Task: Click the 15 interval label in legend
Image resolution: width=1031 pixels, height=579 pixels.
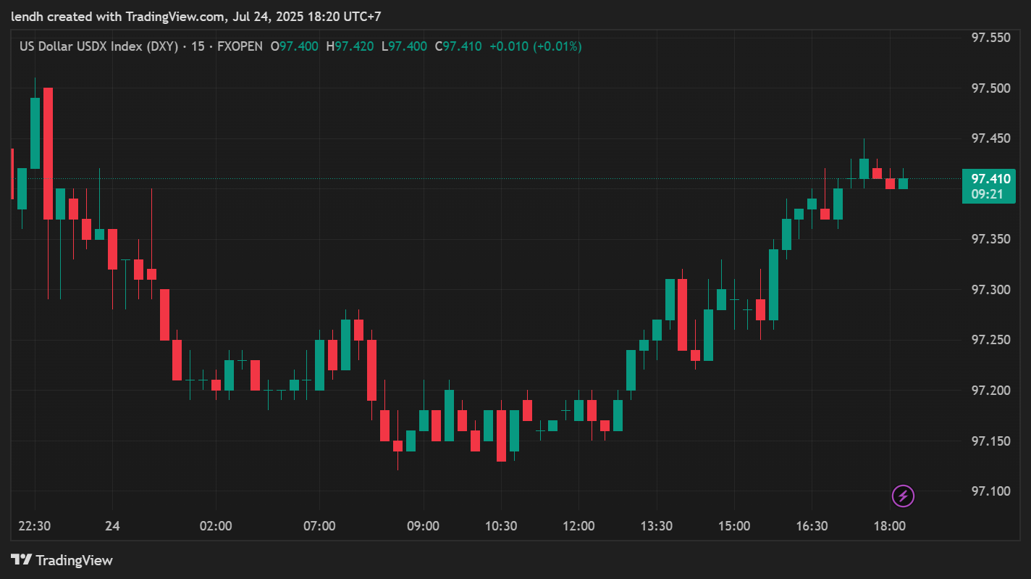Action: tap(198, 46)
